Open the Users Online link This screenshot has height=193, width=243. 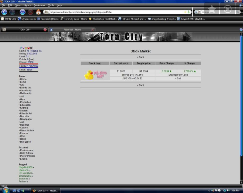coord(27,130)
